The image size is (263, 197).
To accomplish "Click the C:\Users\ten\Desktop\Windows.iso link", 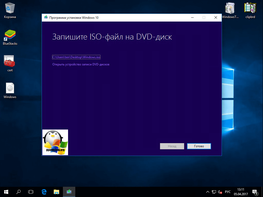I will point(76,57).
